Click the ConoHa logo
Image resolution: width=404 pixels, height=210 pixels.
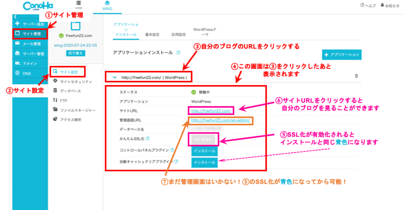[38, 6]
